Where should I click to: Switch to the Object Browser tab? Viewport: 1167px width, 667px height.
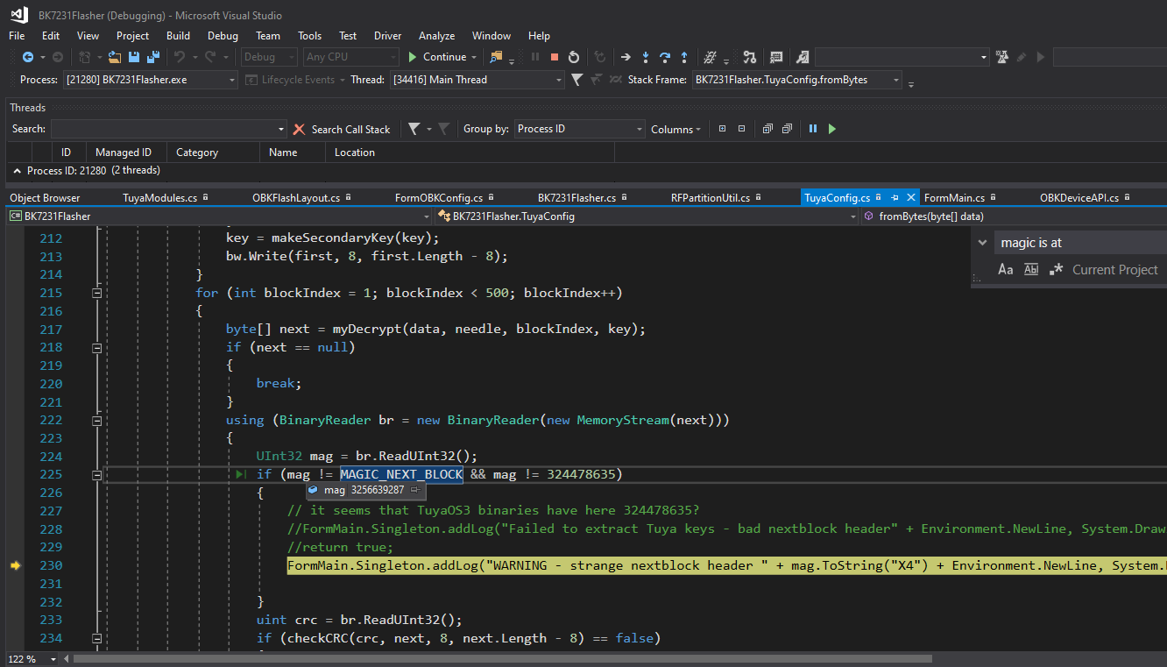coord(45,198)
